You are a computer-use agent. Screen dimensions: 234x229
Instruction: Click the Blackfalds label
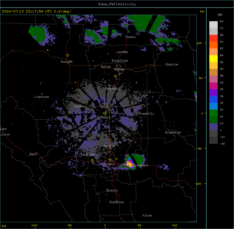[x=120, y=61]
